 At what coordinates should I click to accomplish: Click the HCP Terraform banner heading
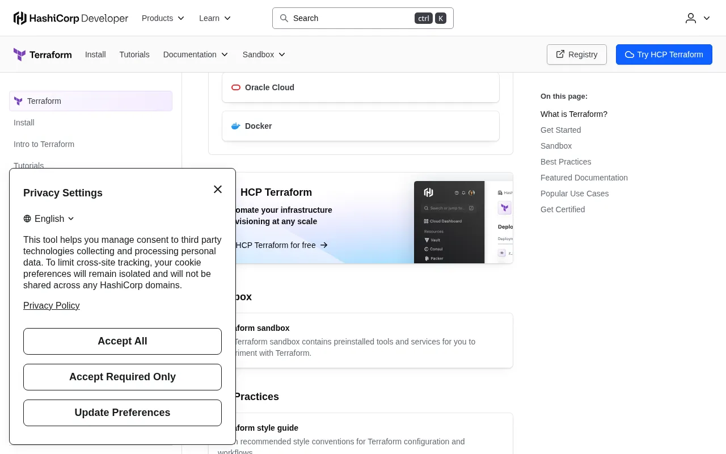pyautogui.click(x=276, y=192)
